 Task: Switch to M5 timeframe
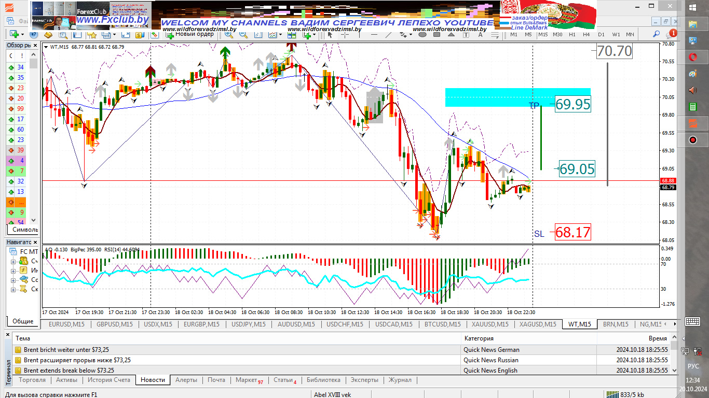tap(528, 34)
